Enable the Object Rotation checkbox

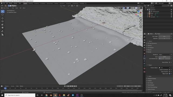(169, 72)
